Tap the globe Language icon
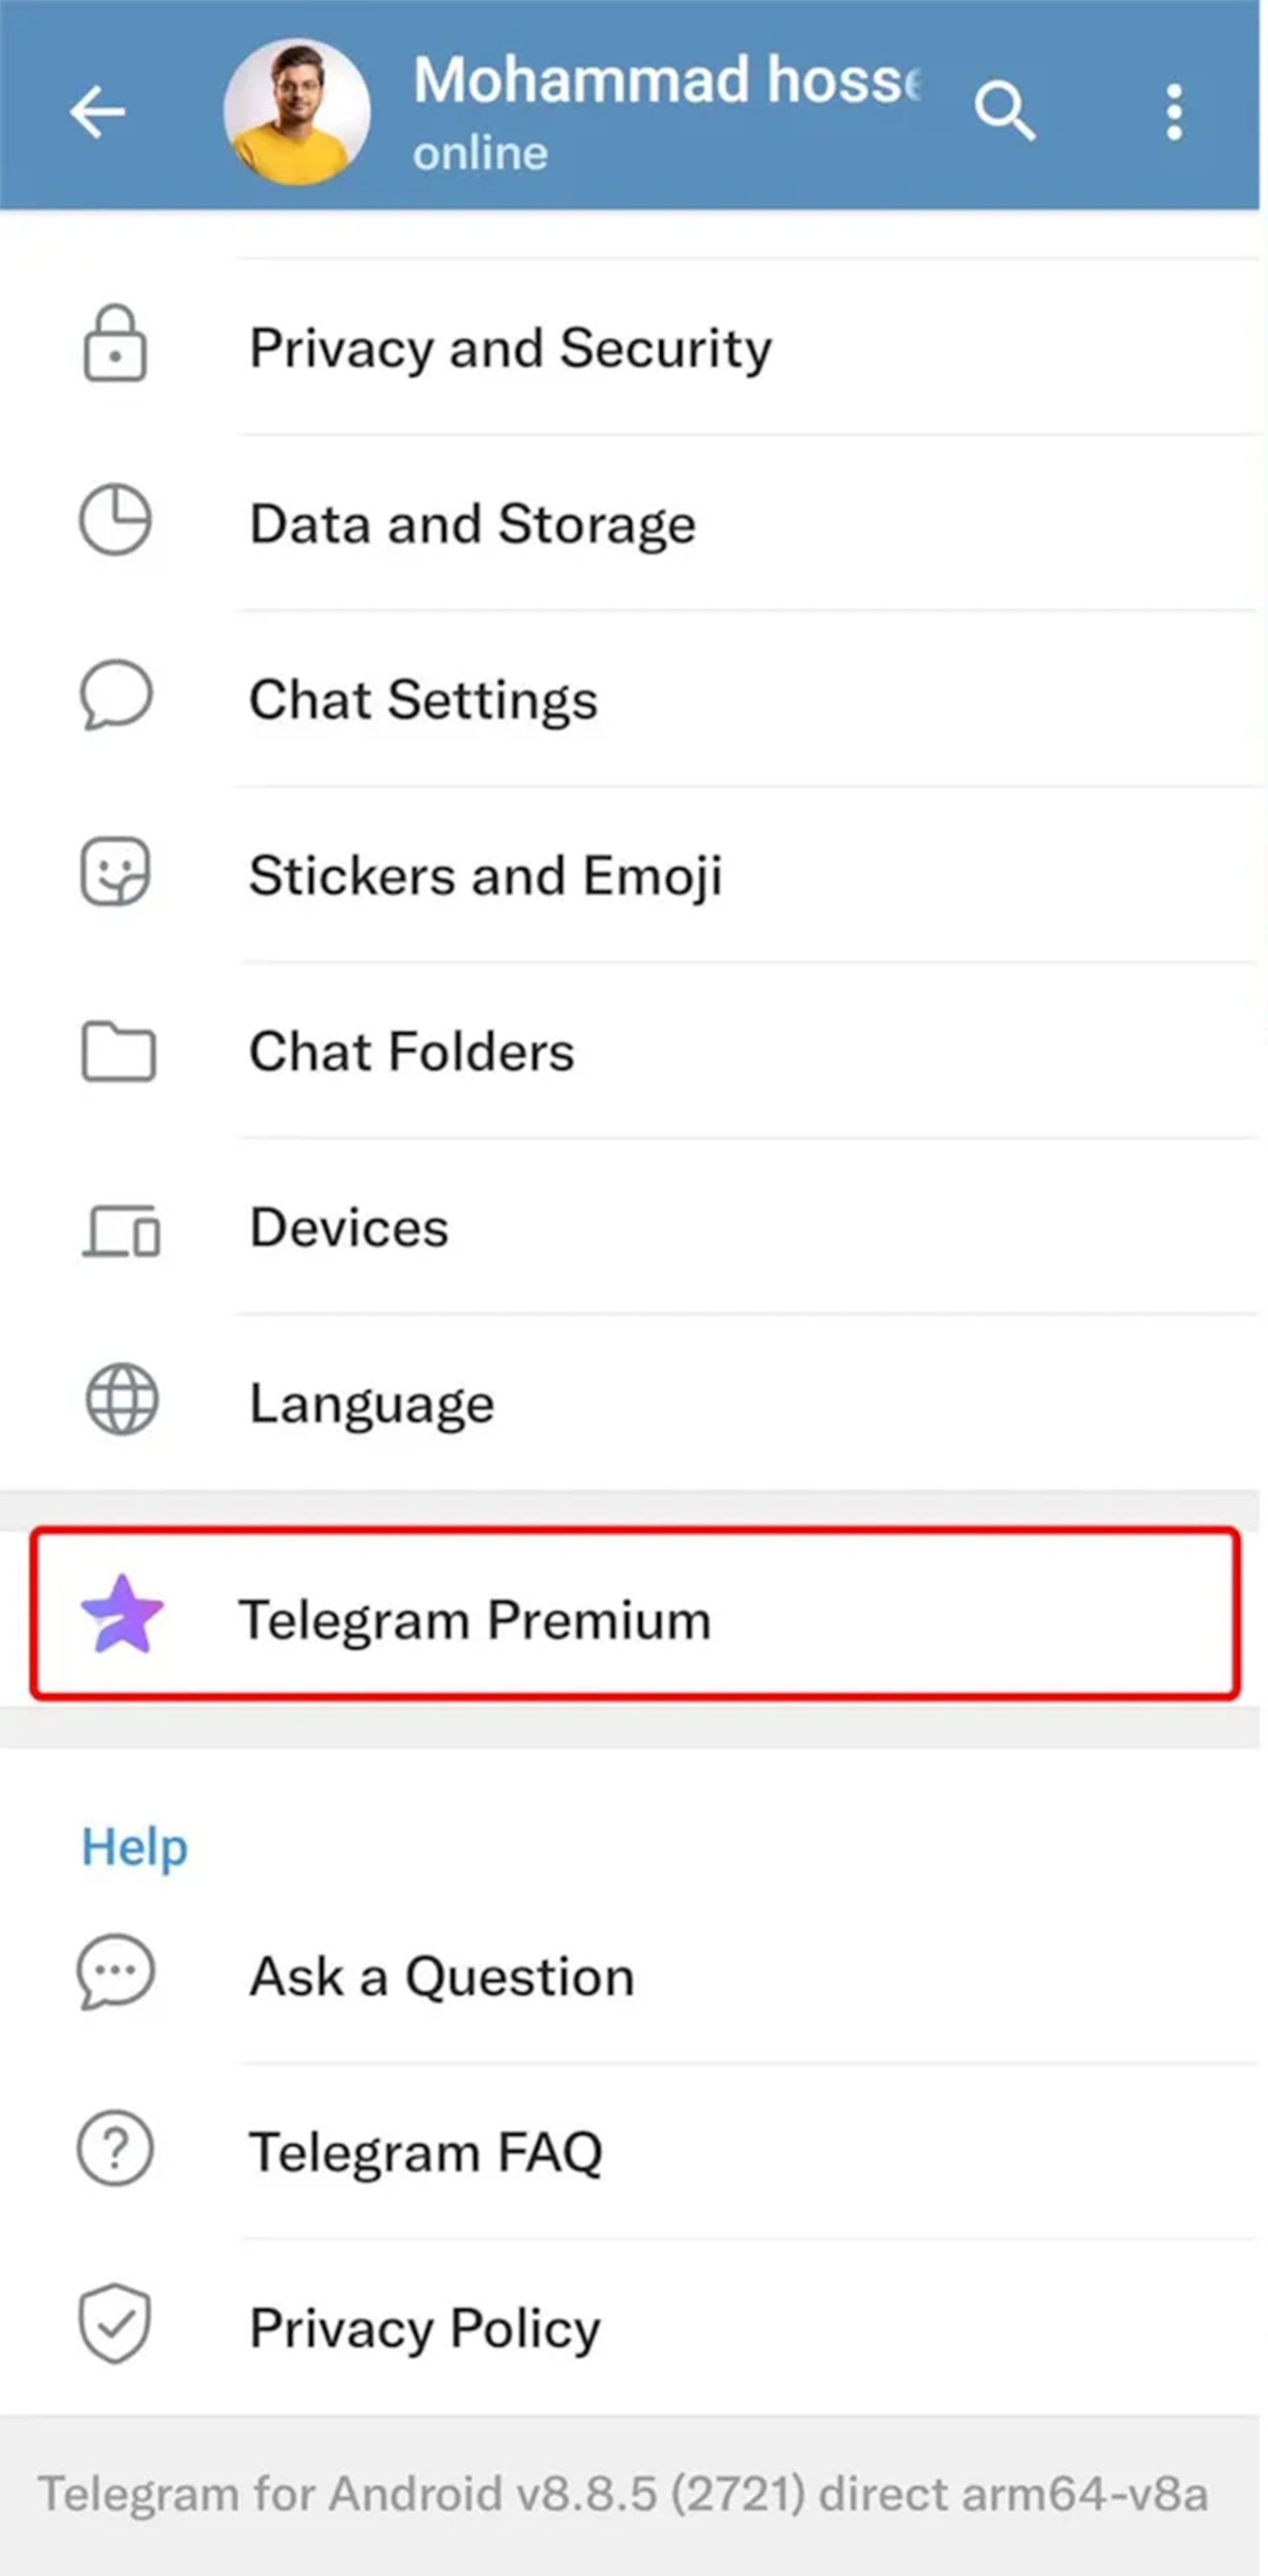Screen dimensions: 1268x2576 [x=121, y=1399]
